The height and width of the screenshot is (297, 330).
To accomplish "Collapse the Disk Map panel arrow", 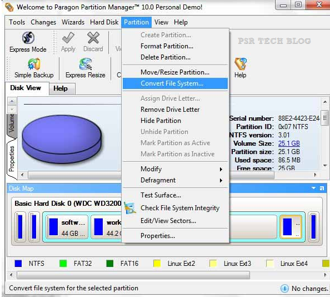I will pos(313,188).
